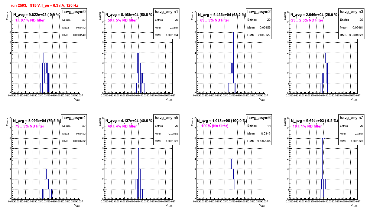
Task: Select the havg_asym7 stats box title
Action: [351, 118]
